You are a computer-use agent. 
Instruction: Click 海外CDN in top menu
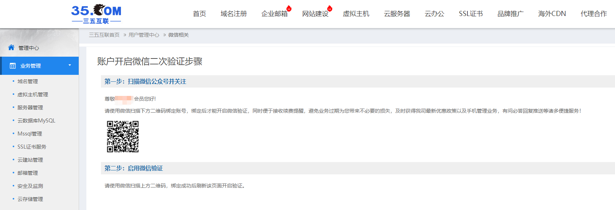click(552, 14)
